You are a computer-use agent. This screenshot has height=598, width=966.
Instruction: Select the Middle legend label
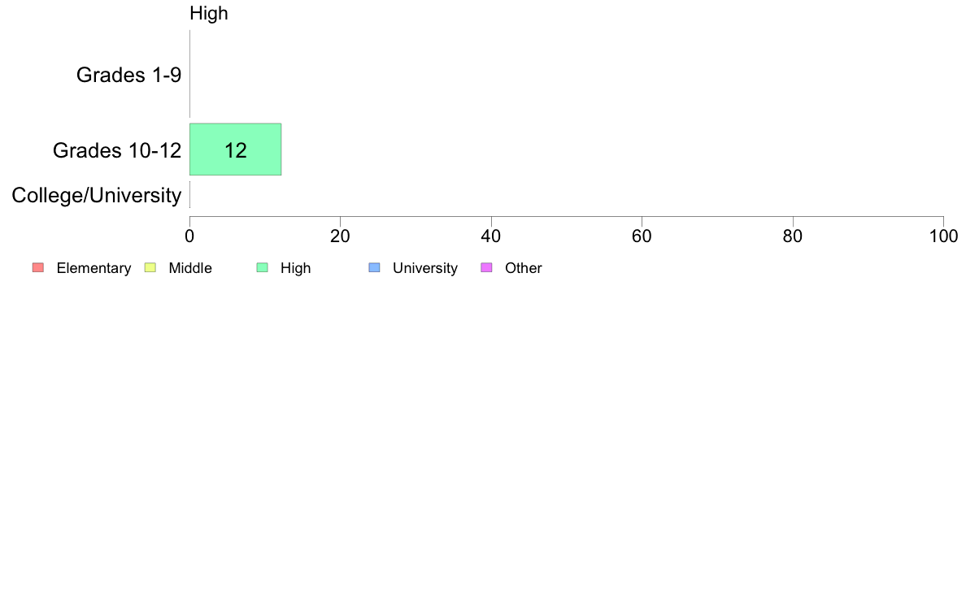190,268
